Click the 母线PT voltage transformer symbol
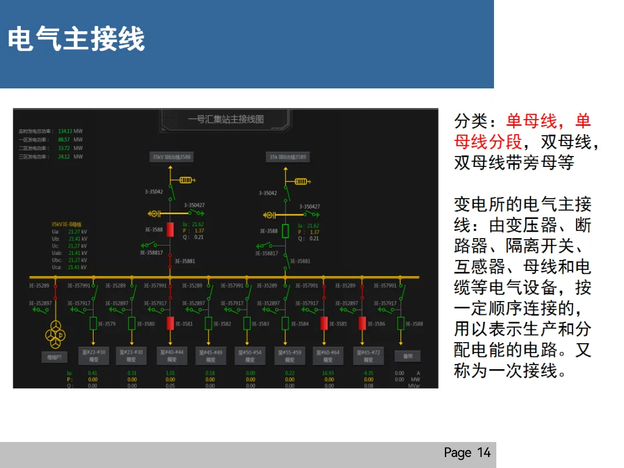This screenshot has height=468, width=624. pos(55,335)
